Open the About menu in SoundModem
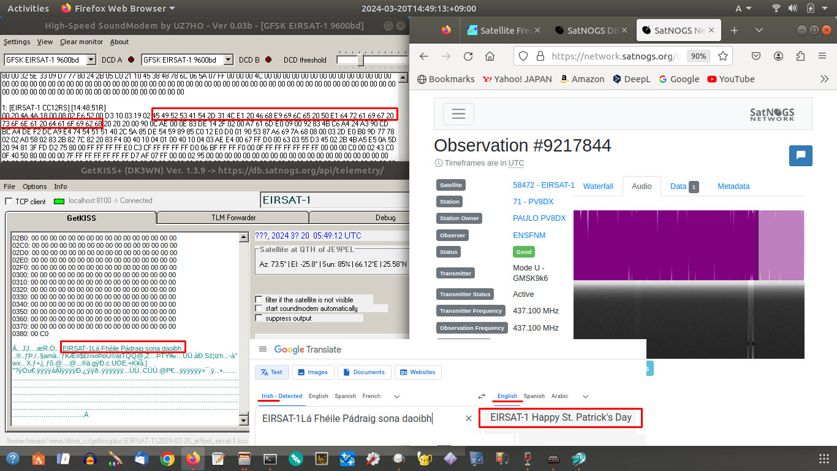 click(x=119, y=42)
